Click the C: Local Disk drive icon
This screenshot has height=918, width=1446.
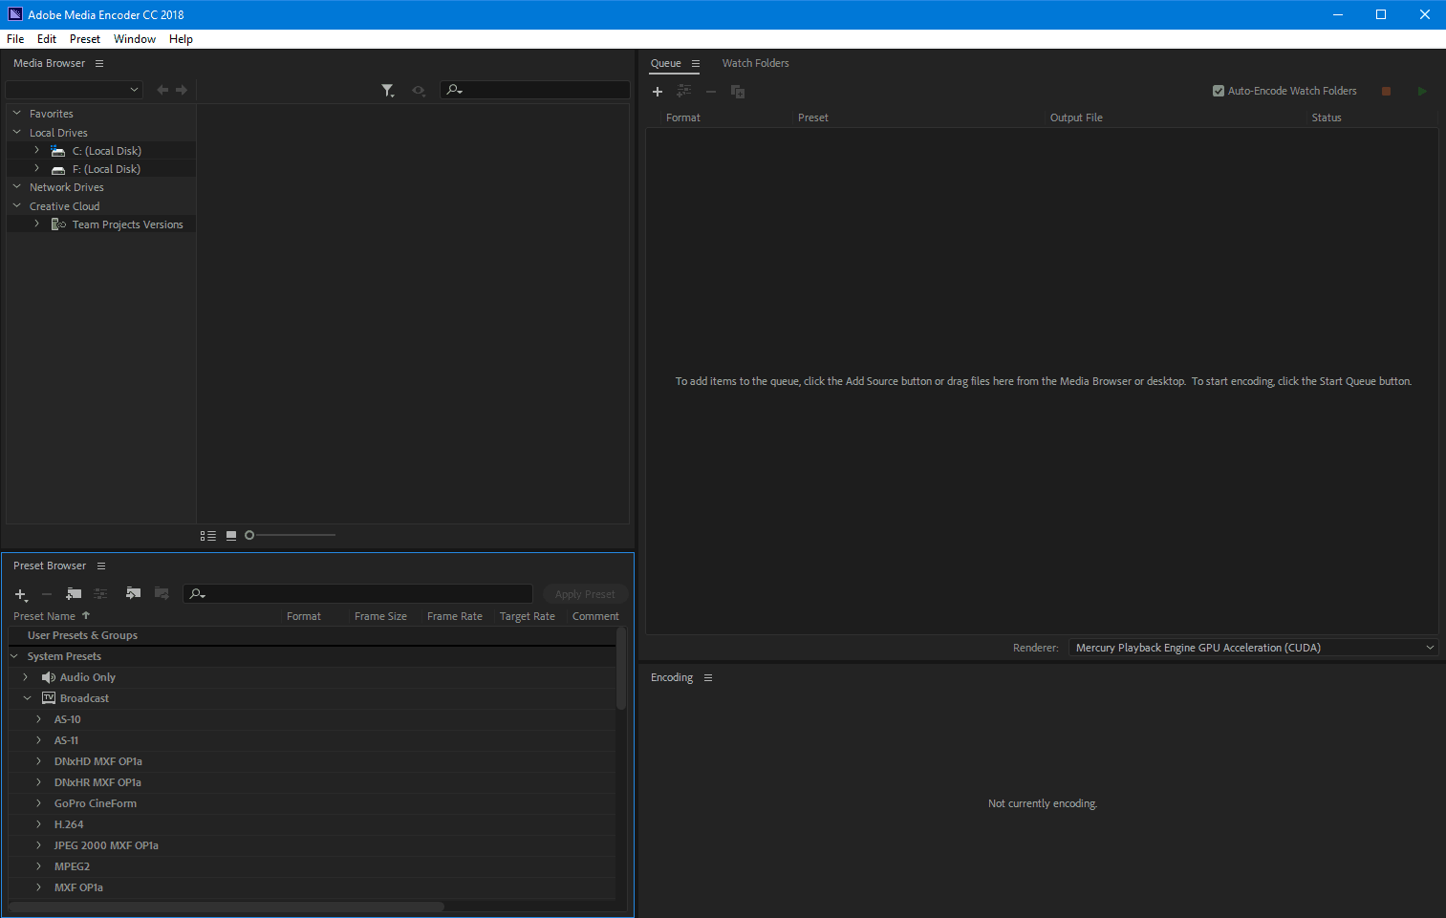58,151
